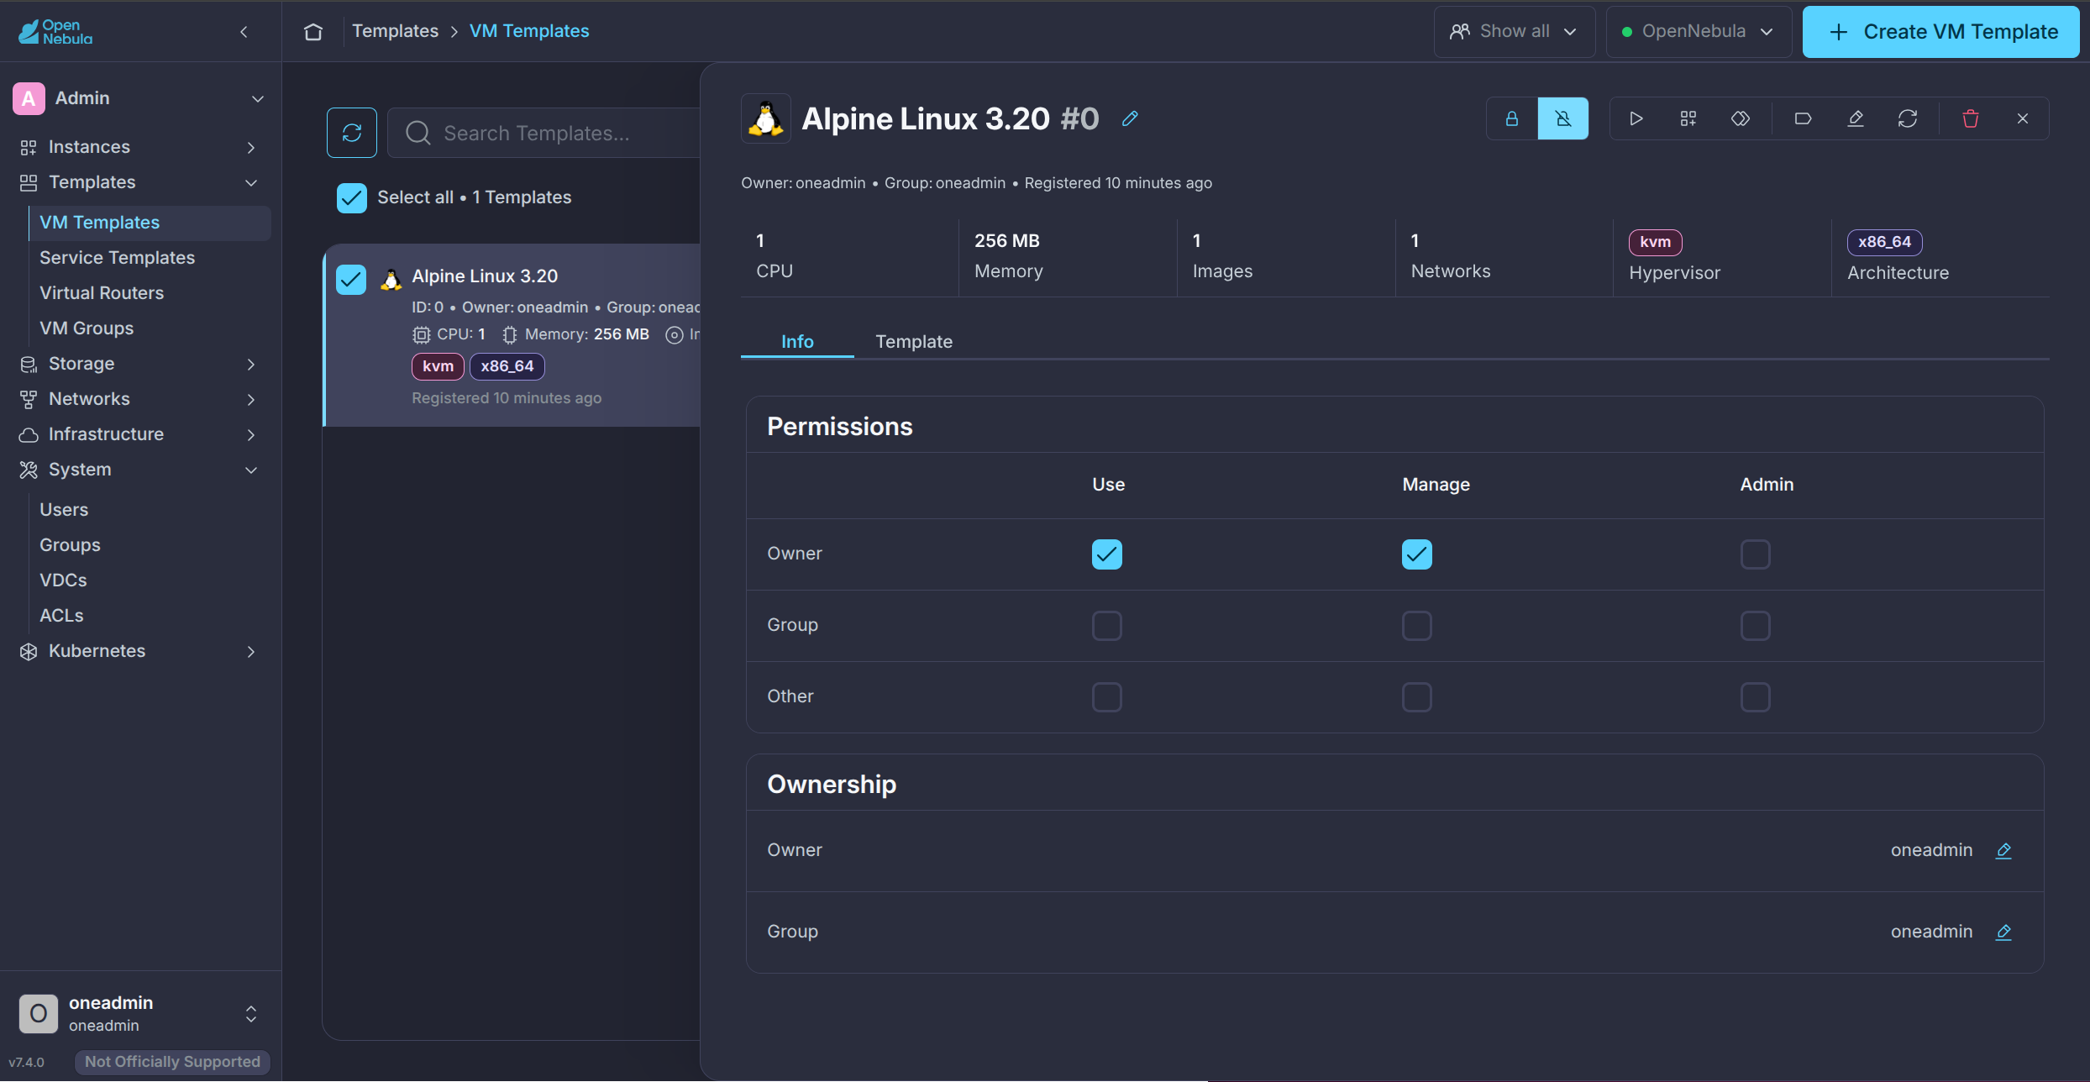Screen dimensions: 2090x1082
Task: Enable the Other Use permission
Action: pos(1107,697)
